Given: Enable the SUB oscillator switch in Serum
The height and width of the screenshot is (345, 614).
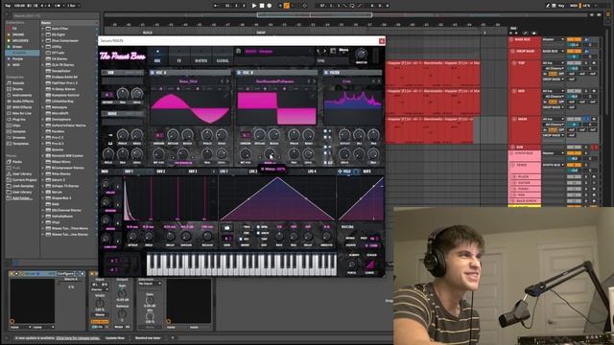Looking at the screenshot, I should [x=104, y=73].
